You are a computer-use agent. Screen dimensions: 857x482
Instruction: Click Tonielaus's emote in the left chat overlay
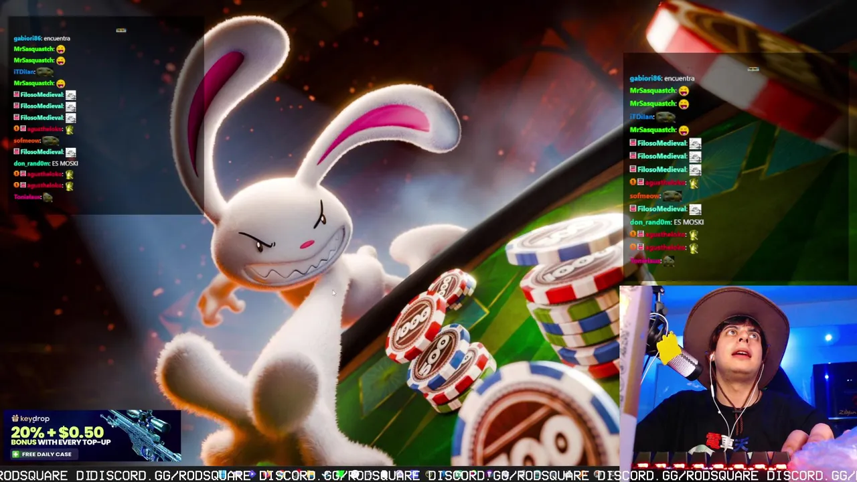point(48,197)
